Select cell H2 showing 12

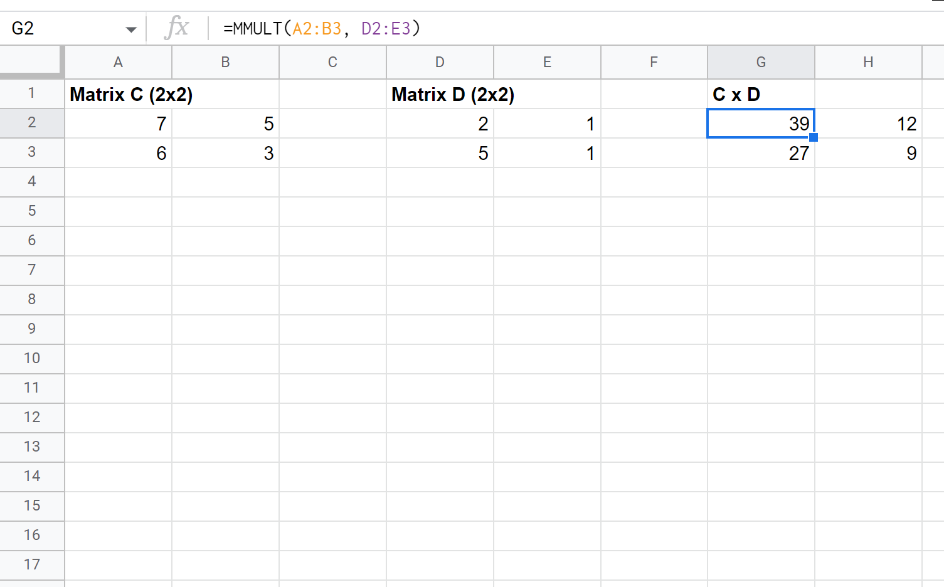tap(868, 123)
